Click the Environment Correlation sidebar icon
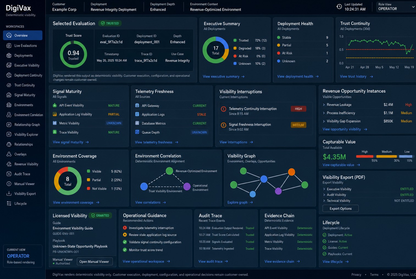 [9, 115]
